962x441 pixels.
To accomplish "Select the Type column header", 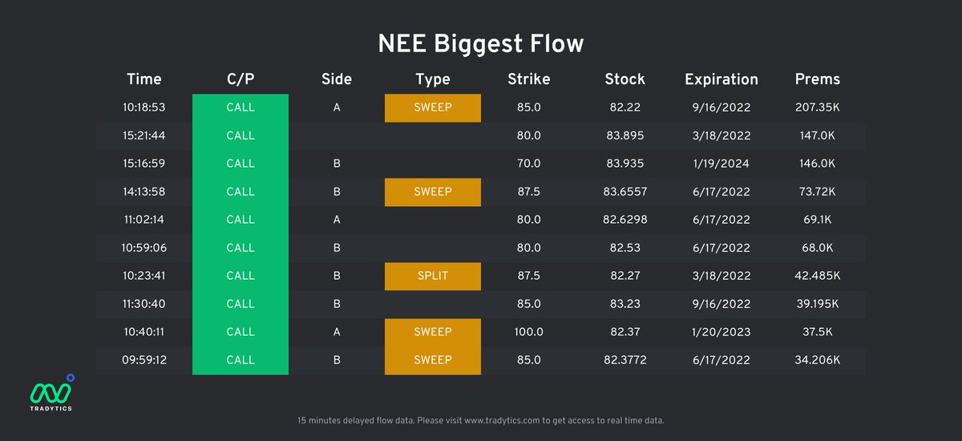I will (x=433, y=79).
